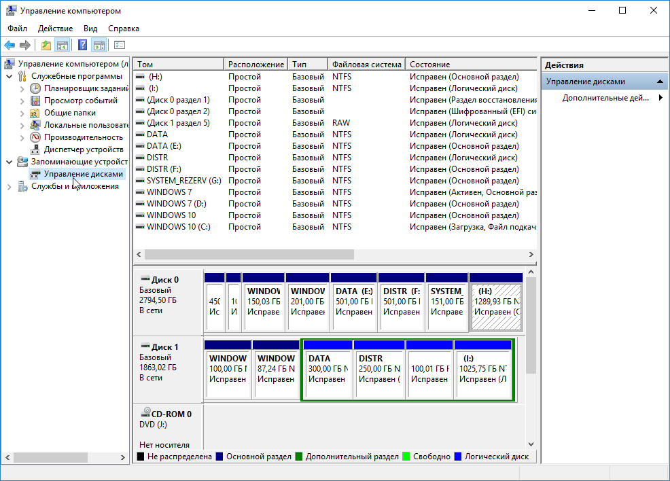Select the WINDOWS 10 (C:) volume row

click(335, 227)
